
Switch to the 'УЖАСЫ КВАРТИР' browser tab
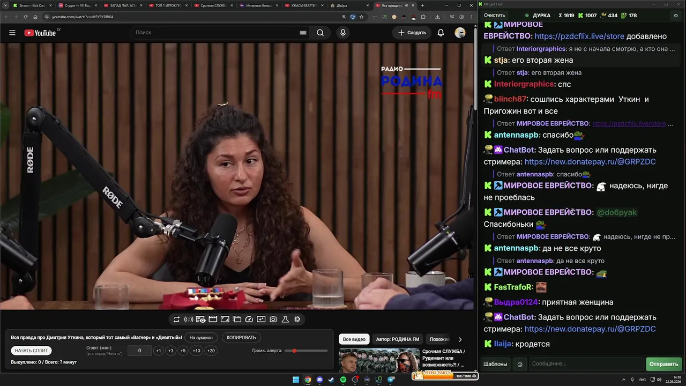tap(304, 5)
